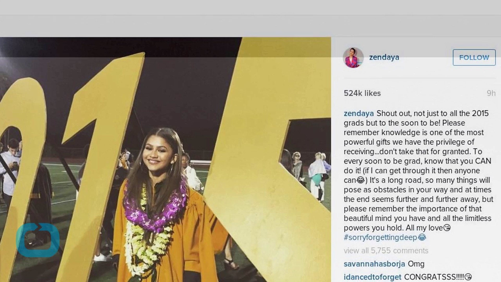Open commenter savannahasborja's profile
Screen dimensions: 501x282
[374, 264]
